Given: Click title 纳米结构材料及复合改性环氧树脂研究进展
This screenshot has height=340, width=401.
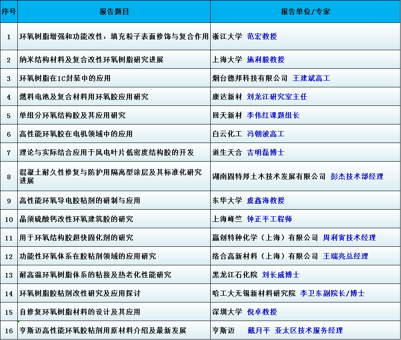Looking at the screenshot, I should click(x=91, y=59).
